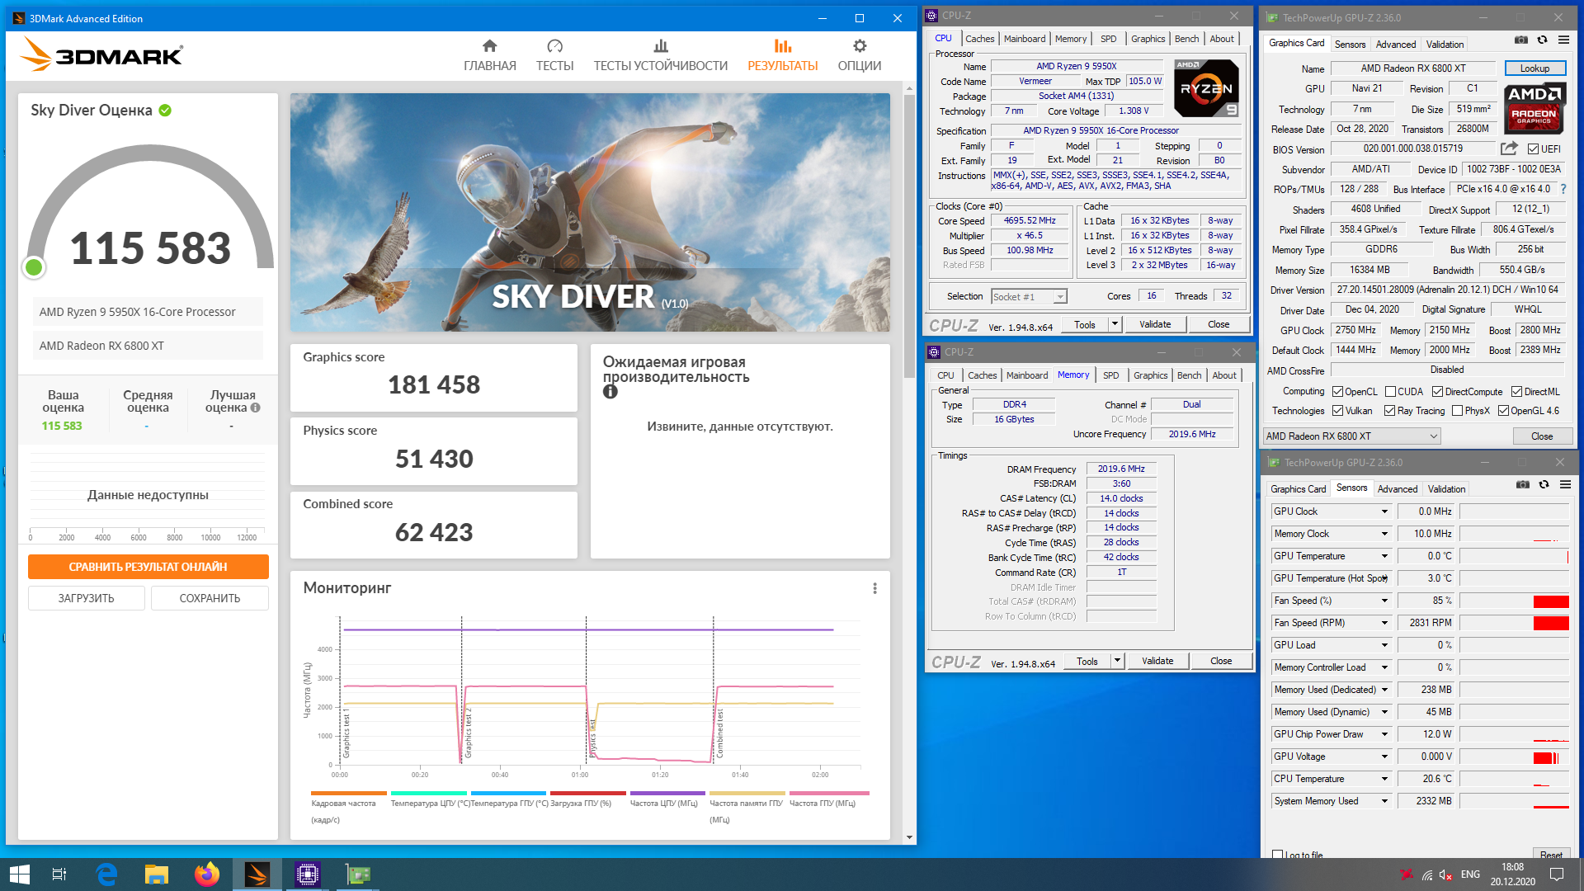Screen dimensions: 1584x891
Task: Expand the Fan Speed (RPM) sensor dropdown
Action: 1384,624
